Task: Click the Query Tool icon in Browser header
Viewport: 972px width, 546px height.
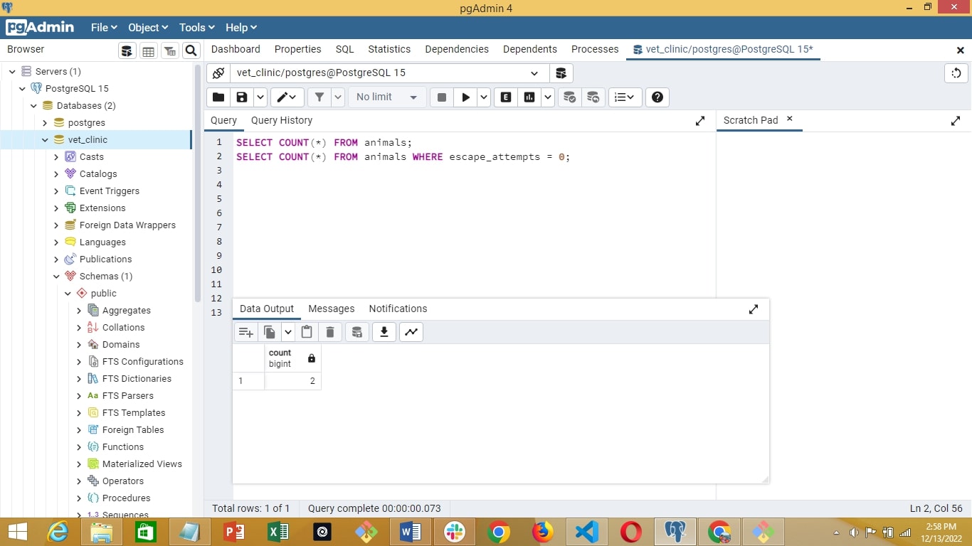Action: pyautogui.click(x=127, y=50)
